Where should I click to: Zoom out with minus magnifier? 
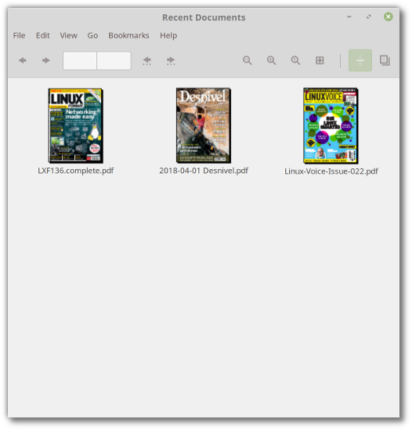point(248,60)
